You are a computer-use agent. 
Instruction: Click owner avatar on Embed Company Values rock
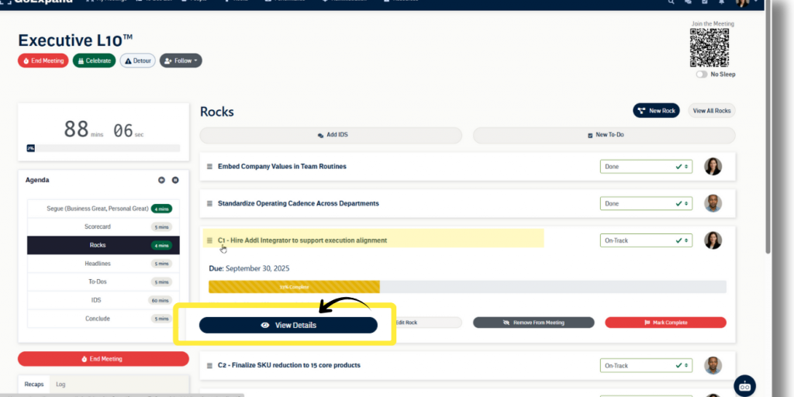click(713, 167)
